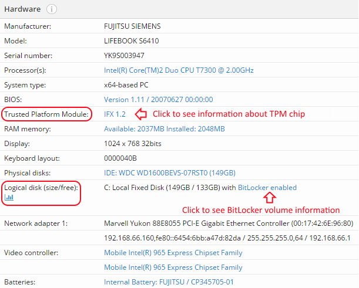Click the Batteries label
Image resolution: width=359 pixels, height=288 pixels.
20,282
